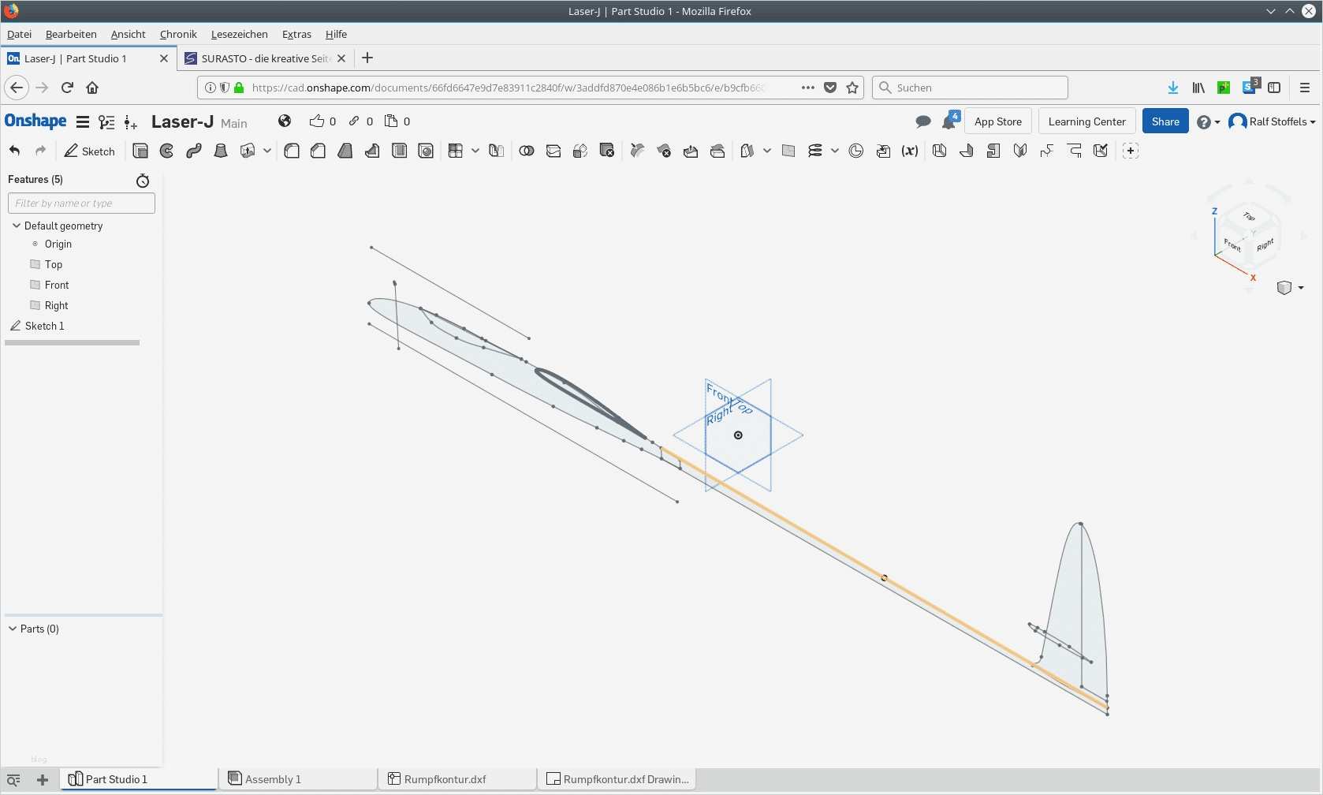Select the Sweep tool
The height and width of the screenshot is (795, 1323).
coord(194,151)
